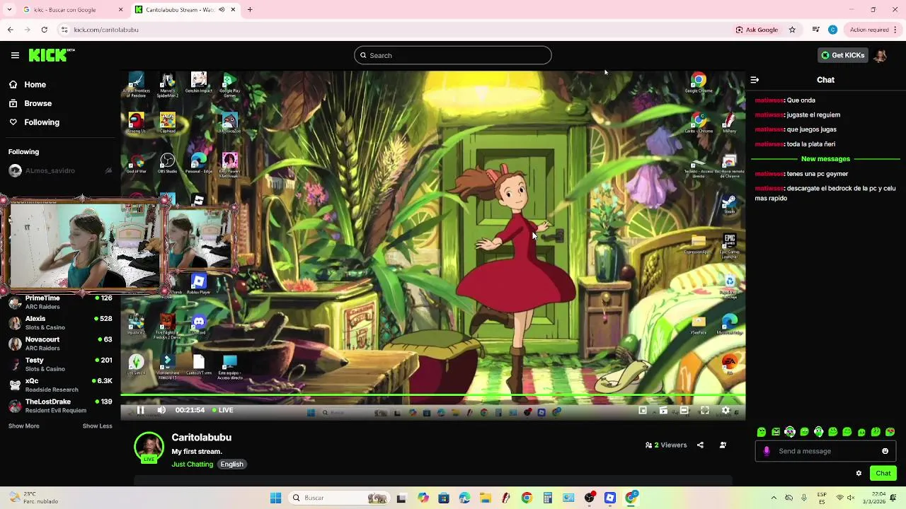Collapse the chat panel with arrow icon
This screenshot has height=509, width=906.
pos(755,80)
